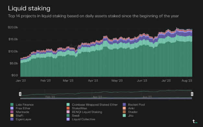
Task: Click the Swell legend swatch
Action: [x=68, y=115]
